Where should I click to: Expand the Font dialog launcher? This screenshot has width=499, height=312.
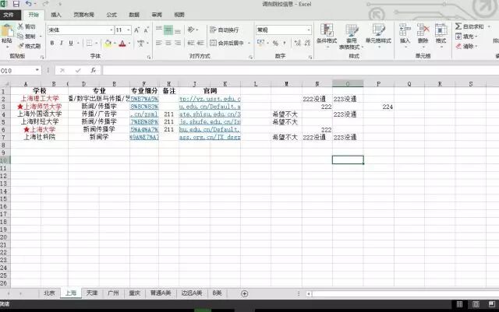pyautogui.click(x=149, y=57)
